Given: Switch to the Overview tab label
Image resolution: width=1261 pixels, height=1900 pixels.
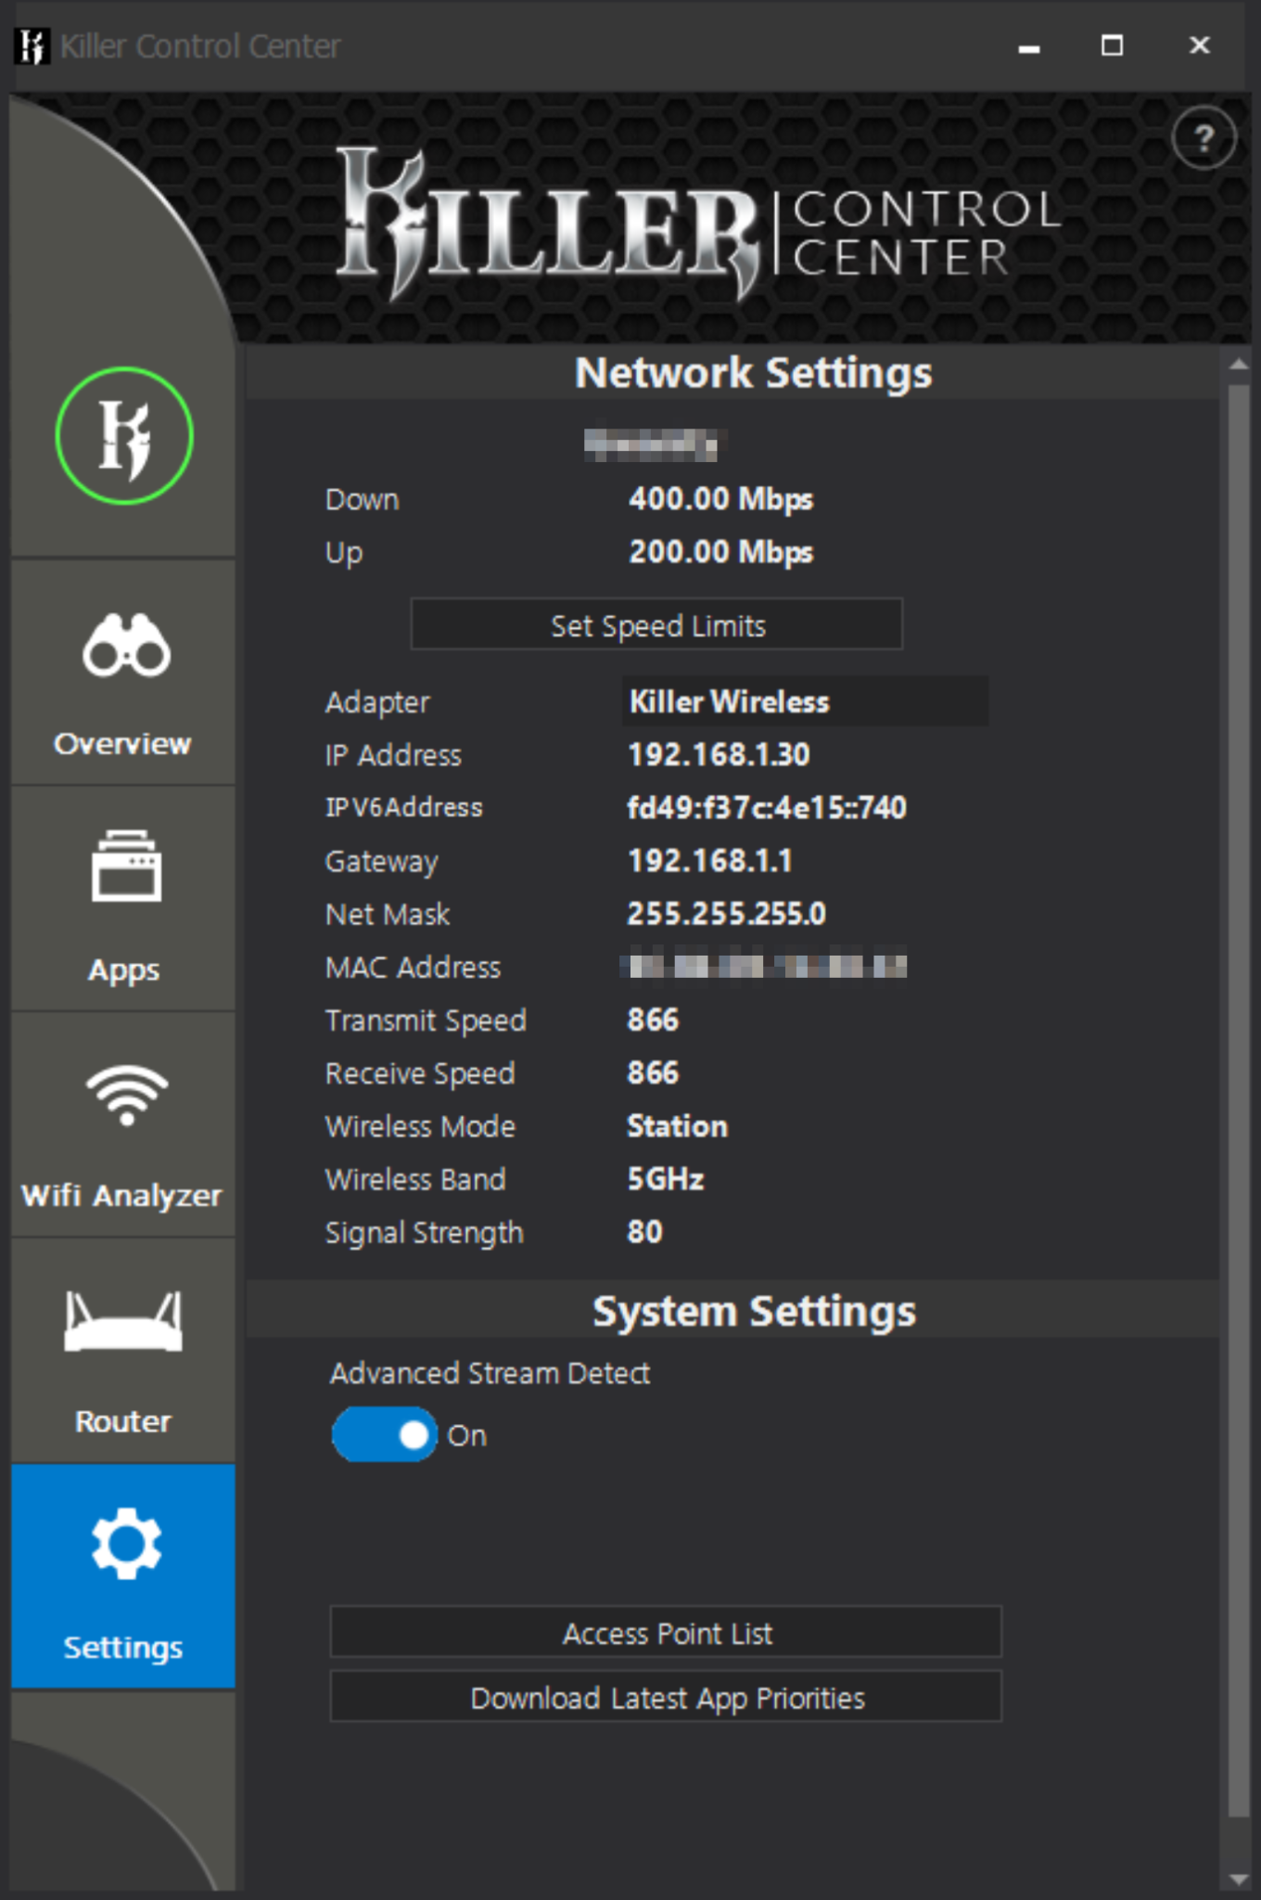Looking at the screenshot, I should coord(122,744).
